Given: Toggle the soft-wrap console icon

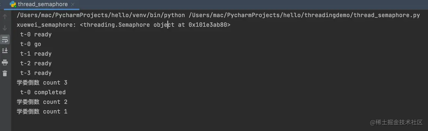Looking at the screenshot, I should (x=5, y=40).
